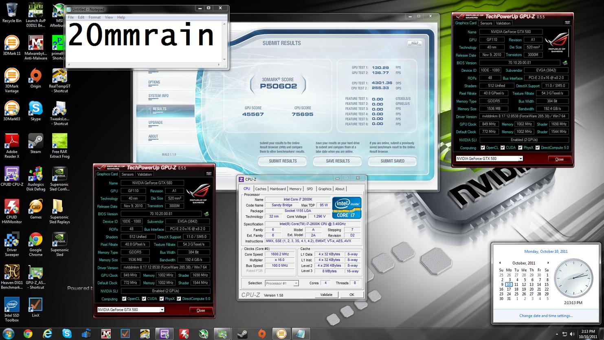This screenshot has width=604, height=340.
Task: Open the LinX desktop icon
Action: (x=35, y=307)
